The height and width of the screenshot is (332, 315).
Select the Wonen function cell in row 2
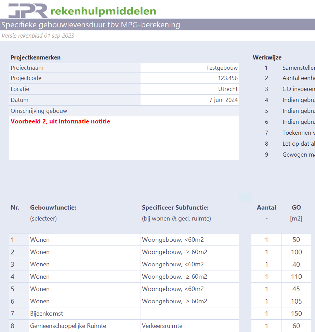(x=84, y=252)
